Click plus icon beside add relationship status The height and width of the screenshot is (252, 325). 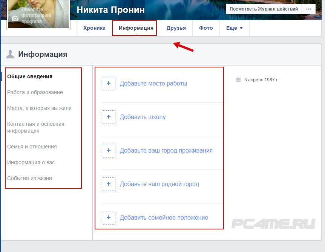point(109,218)
